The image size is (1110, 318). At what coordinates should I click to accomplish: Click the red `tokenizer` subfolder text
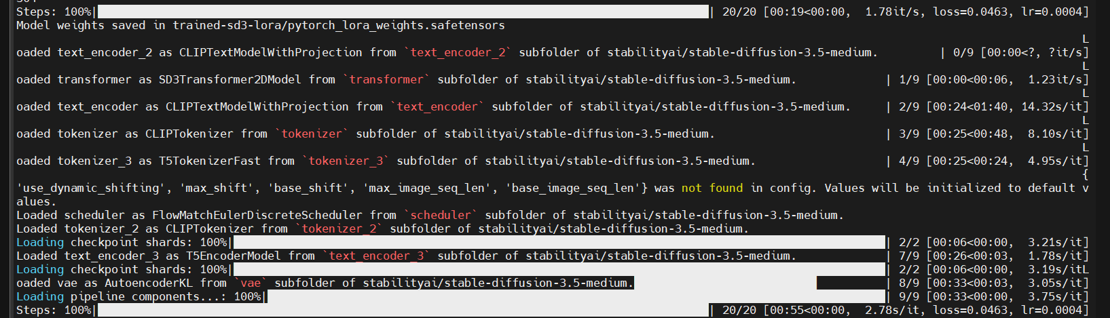tap(312, 134)
